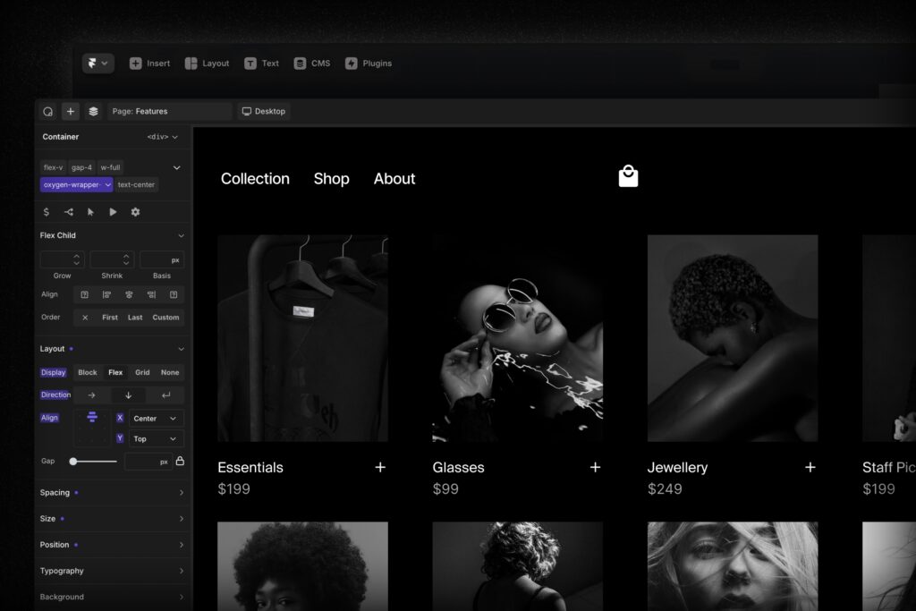Open the shopping bag cart icon
The height and width of the screenshot is (611, 916).
629,176
